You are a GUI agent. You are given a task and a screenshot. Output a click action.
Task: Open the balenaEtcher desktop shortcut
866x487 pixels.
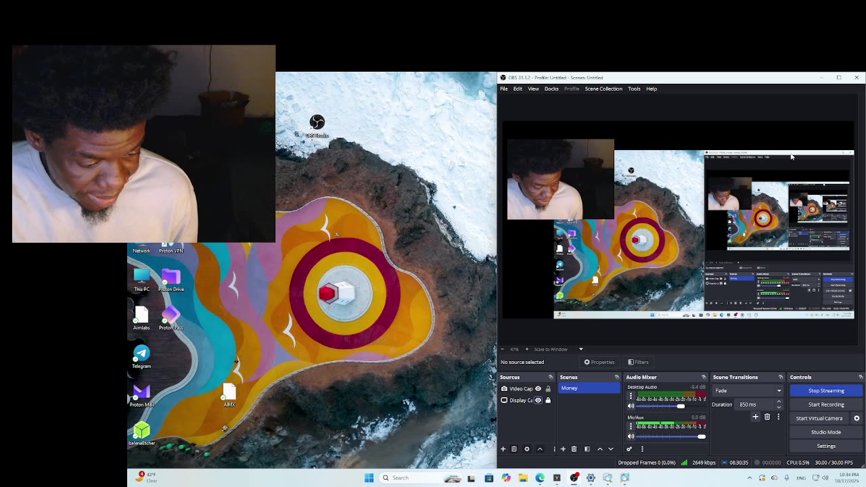coord(141,434)
